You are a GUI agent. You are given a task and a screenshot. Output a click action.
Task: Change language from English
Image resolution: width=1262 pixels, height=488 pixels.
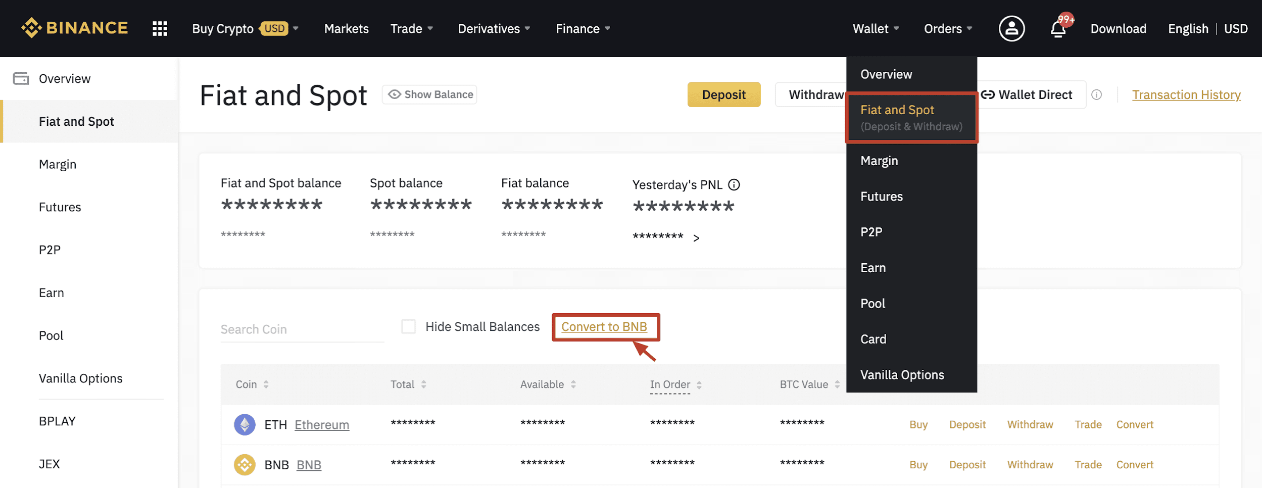point(1188,29)
